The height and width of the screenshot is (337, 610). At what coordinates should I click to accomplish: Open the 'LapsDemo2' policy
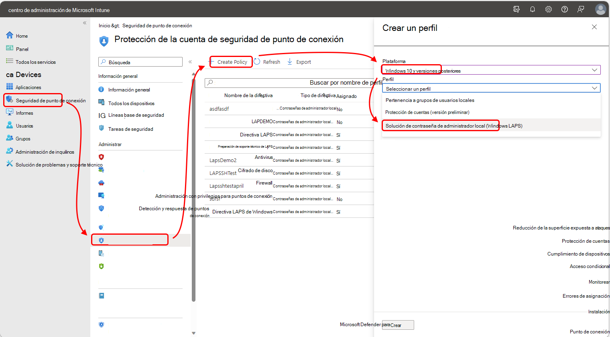point(223,160)
